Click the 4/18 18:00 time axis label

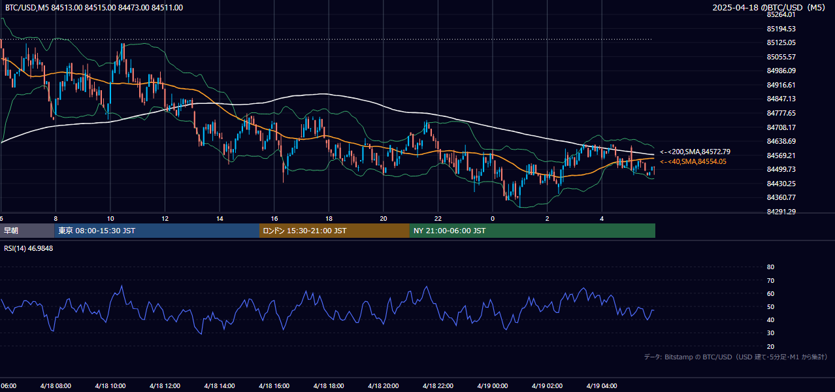point(329,385)
